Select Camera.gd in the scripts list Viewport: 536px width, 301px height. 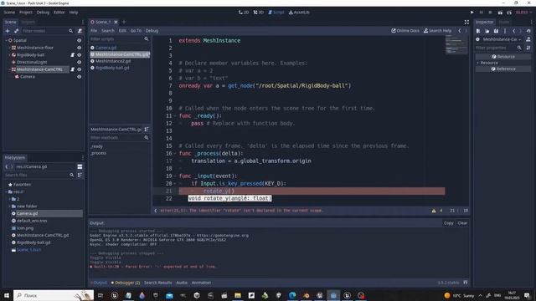point(106,48)
